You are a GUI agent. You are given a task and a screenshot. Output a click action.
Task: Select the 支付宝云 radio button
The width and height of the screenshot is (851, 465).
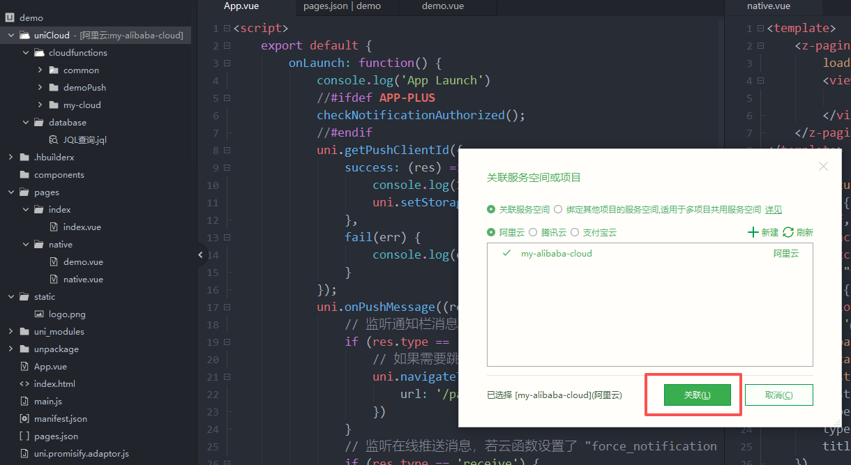[x=575, y=232]
